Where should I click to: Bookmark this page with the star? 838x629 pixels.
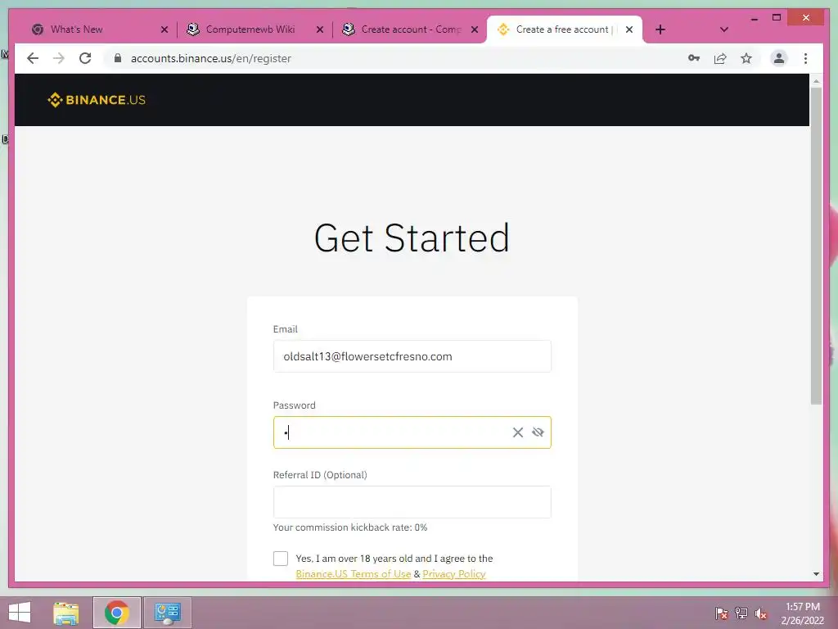(746, 58)
